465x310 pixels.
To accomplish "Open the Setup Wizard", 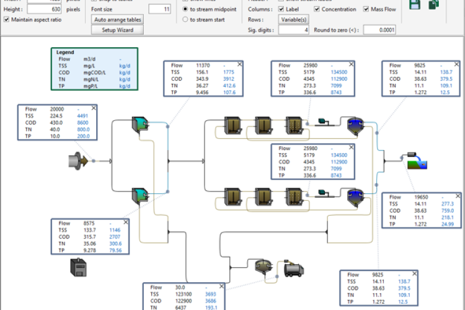I will pos(117,30).
